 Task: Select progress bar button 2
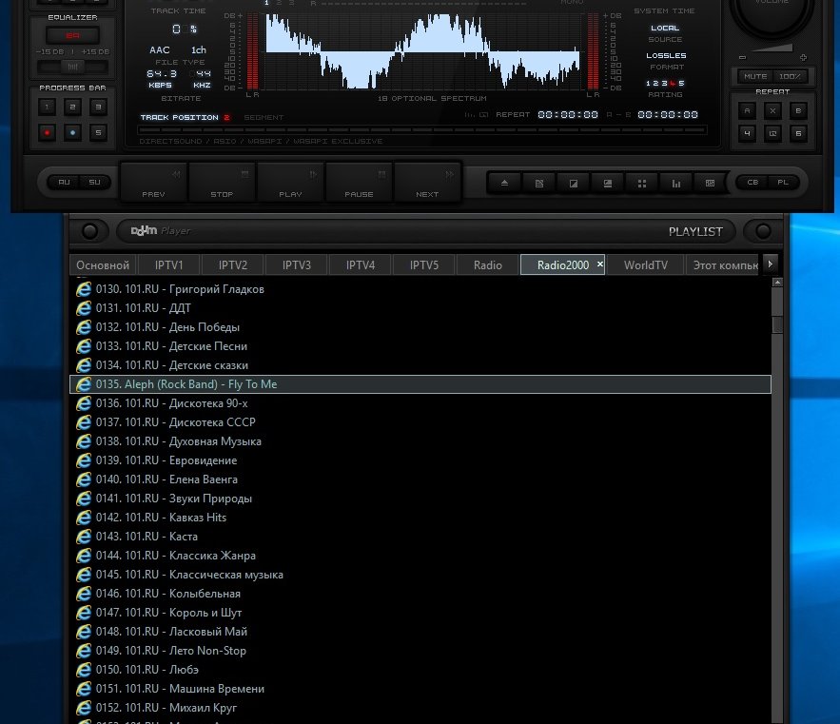pos(73,107)
